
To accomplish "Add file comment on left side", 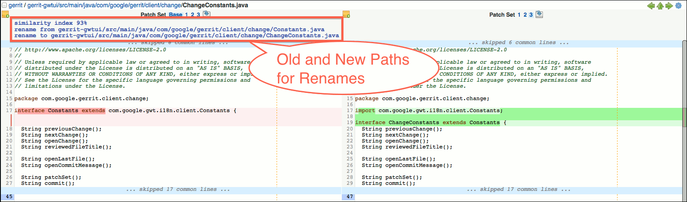I will click(x=5, y=15).
